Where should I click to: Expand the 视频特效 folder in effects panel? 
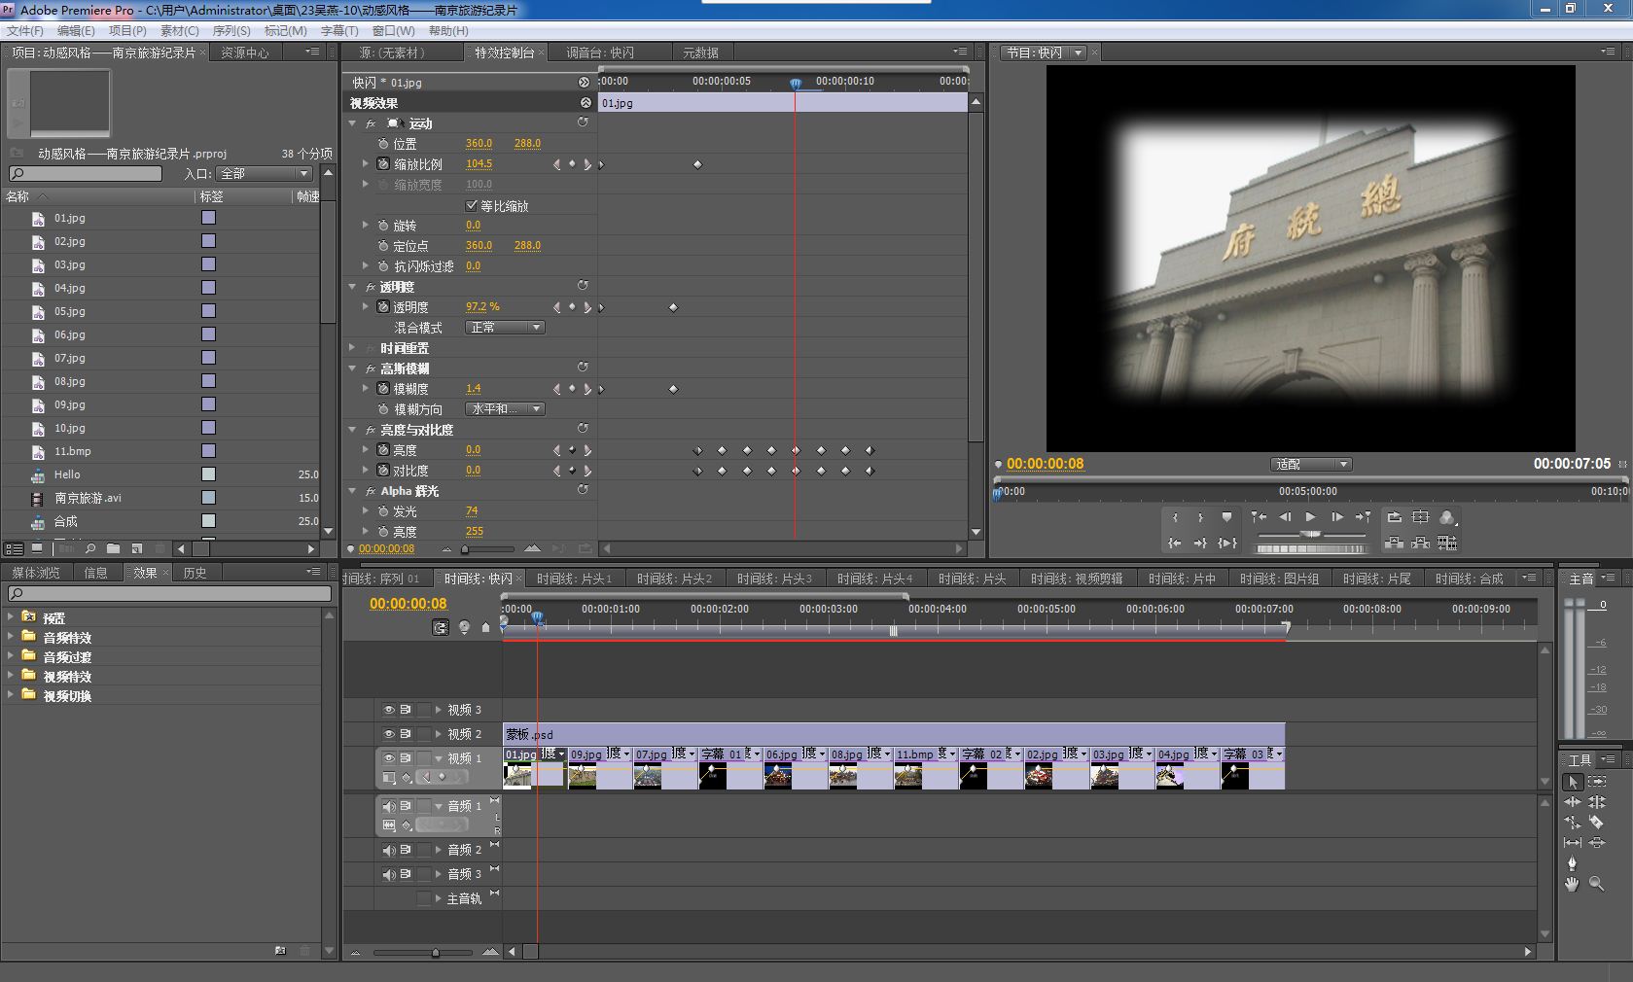11,676
